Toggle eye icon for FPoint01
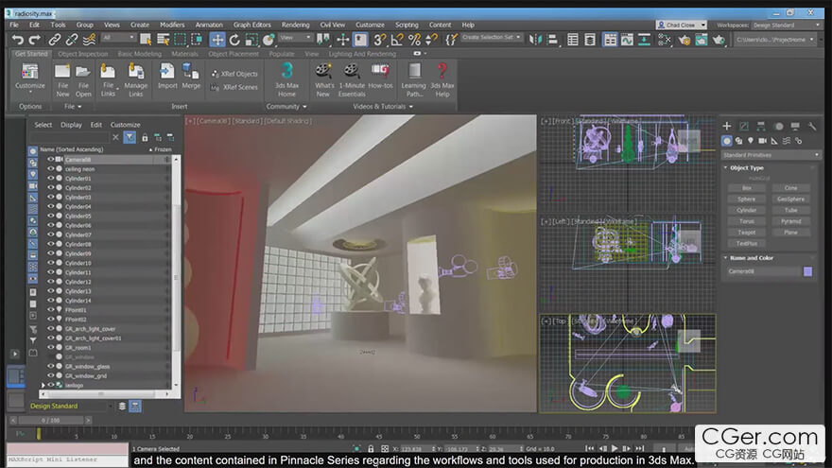The height and width of the screenshot is (468, 832). pos(51,310)
